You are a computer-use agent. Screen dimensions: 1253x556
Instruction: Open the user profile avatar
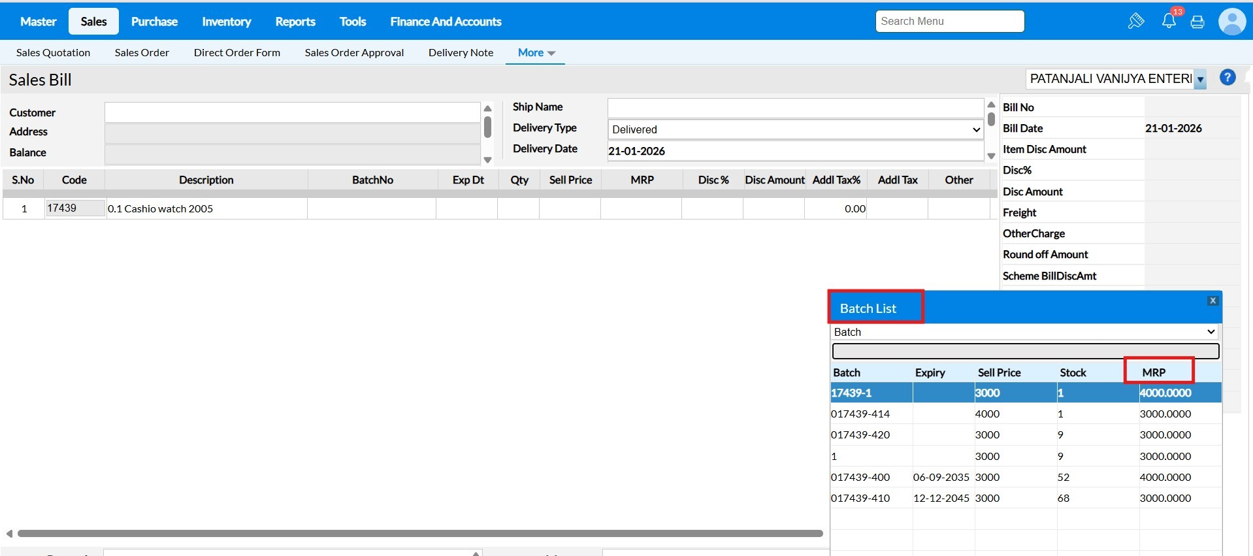pyautogui.click(x=1231, y=22)
